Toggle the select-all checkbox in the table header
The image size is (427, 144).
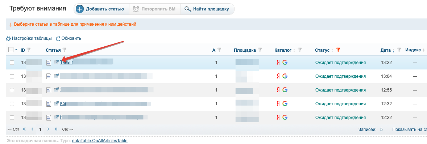11,50
